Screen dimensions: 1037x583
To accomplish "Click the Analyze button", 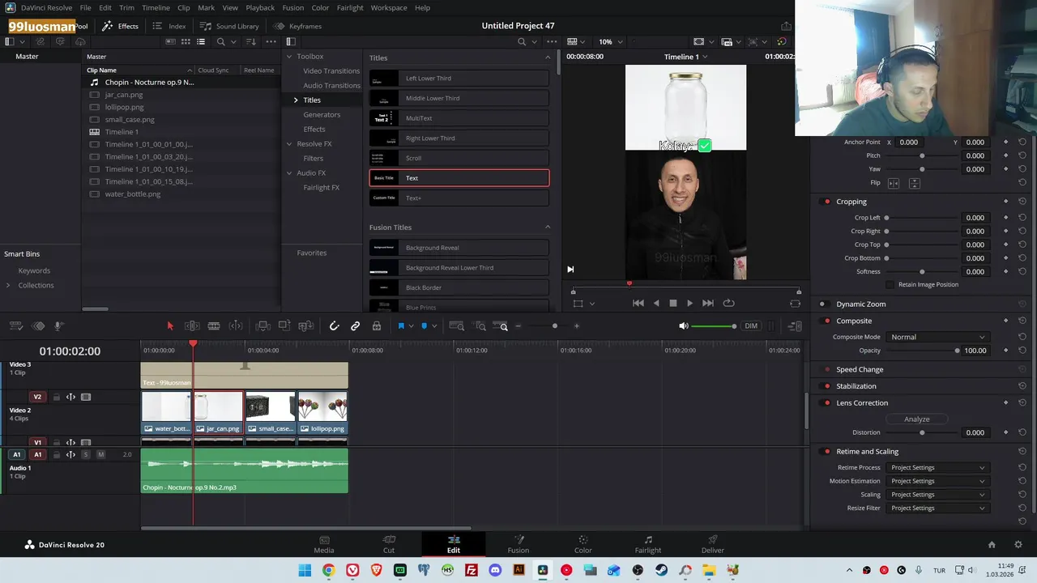I will tap(917, 419).
